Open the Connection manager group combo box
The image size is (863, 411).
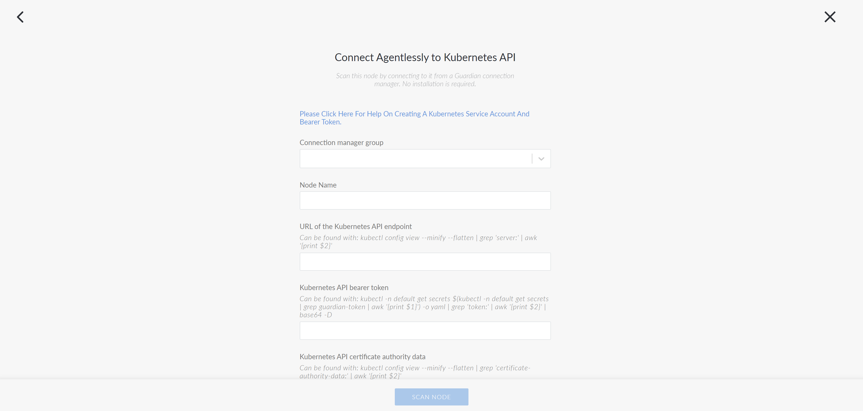pyautogui.click(x=425, y=158)
